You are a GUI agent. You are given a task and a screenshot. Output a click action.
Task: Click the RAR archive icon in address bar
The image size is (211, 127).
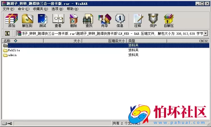(19, 33)
